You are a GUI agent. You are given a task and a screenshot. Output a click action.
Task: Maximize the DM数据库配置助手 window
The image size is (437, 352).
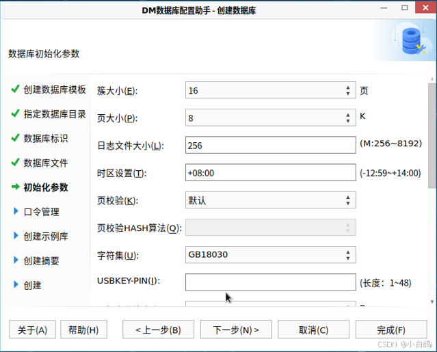405,8
